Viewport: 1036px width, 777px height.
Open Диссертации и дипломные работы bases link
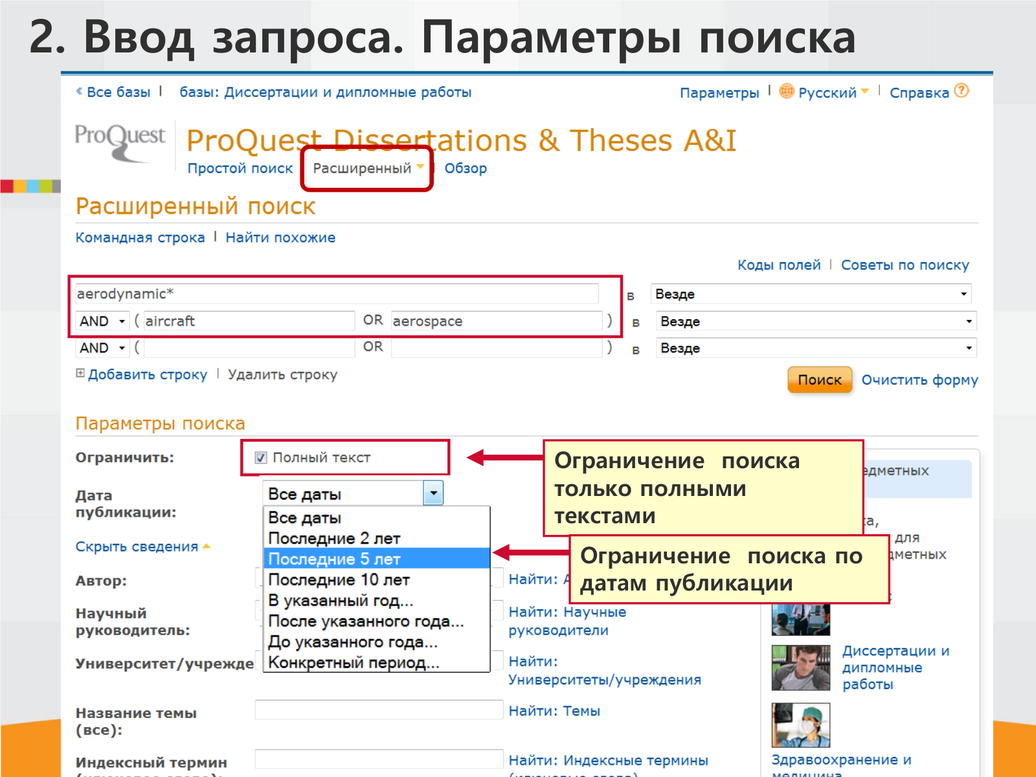pyautogui.click(x=326, y=92)
